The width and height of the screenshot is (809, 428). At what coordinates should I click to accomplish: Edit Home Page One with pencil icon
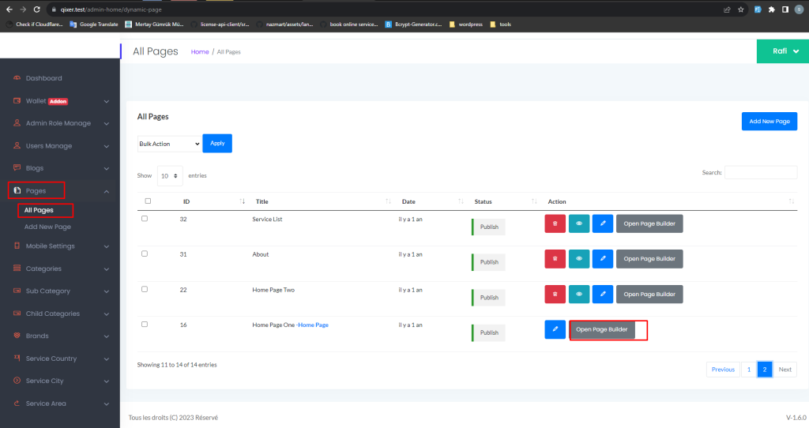(555, 329)
